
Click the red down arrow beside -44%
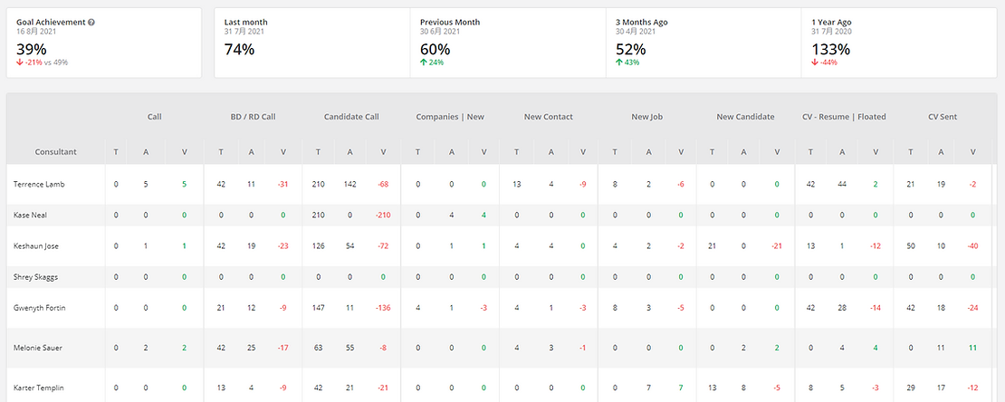click(815, 62)
